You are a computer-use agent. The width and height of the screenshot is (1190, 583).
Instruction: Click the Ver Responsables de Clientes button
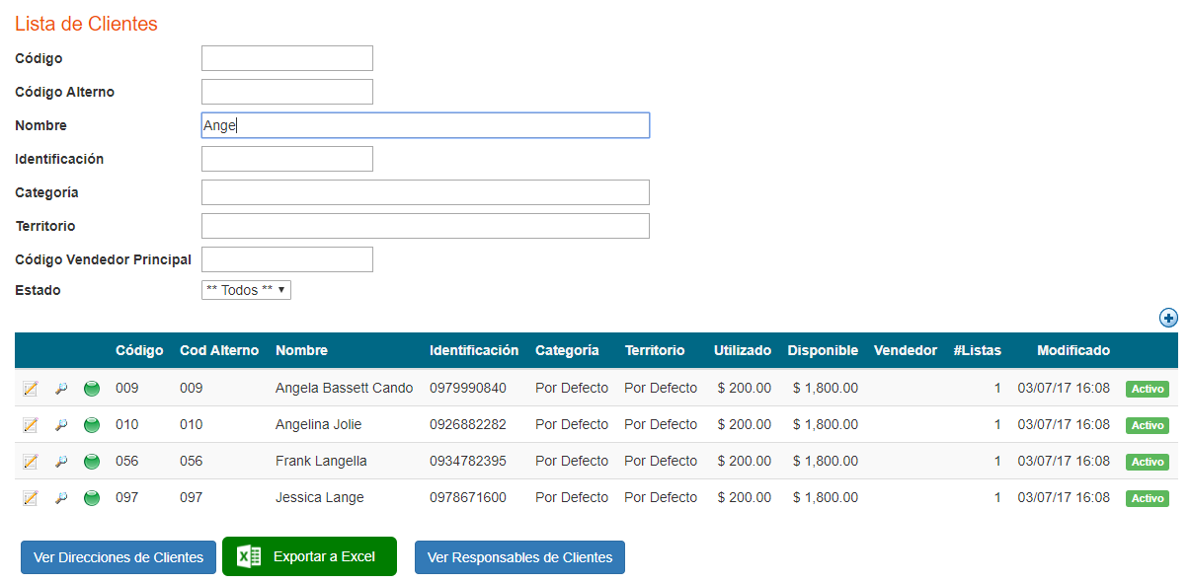[x=519, y=557]
